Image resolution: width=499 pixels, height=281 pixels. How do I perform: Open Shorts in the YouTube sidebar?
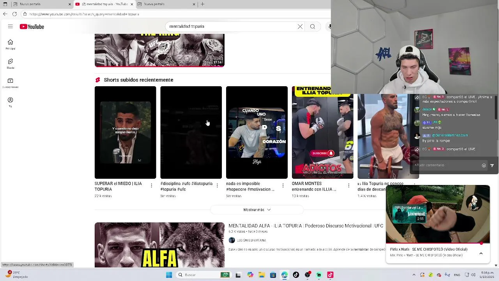(x=11, y=64)
